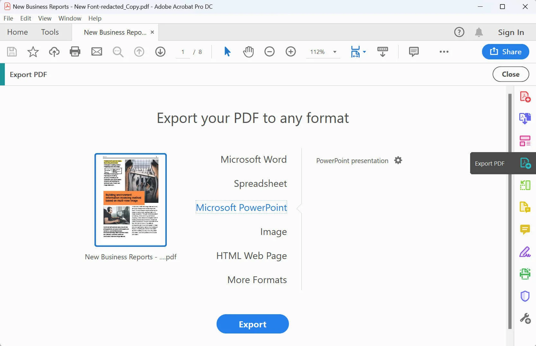Screen dimensions: 536x346
Task: Open the page-fit view dropdown arrow
Action: coord(364,52)
